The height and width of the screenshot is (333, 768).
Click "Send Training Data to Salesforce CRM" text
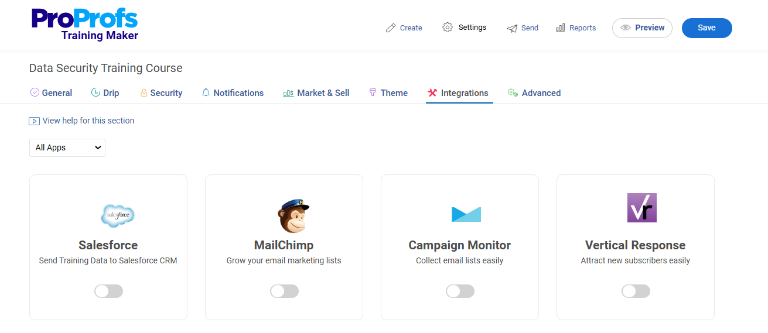(108, 260)
